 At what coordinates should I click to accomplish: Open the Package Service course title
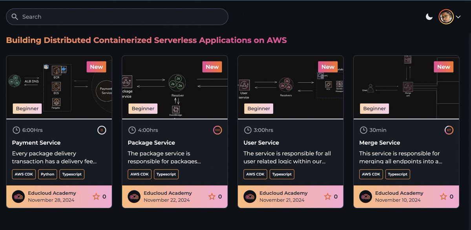[152, 143]
